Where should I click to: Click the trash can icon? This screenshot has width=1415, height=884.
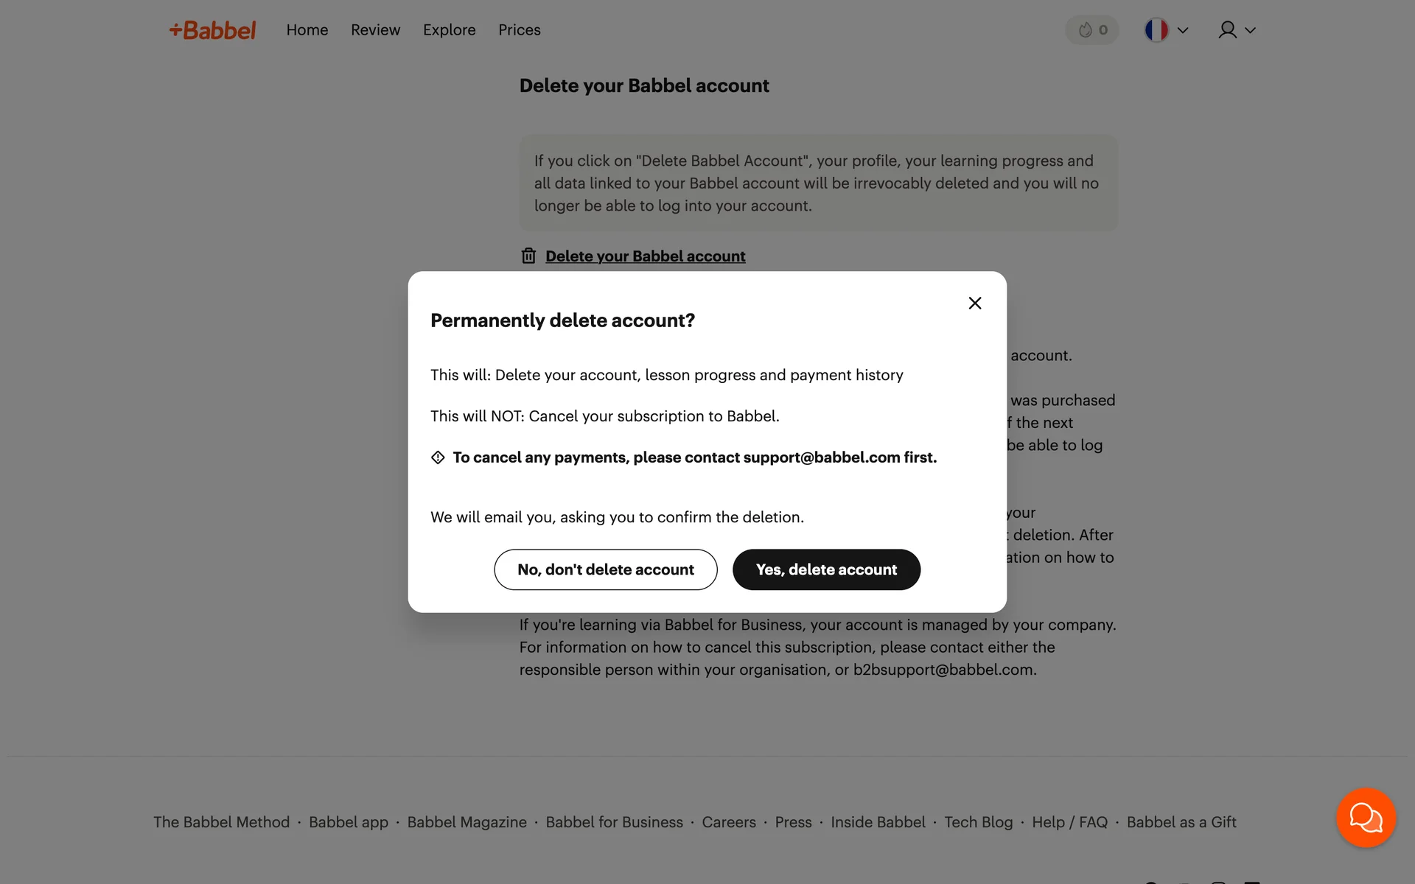pos(528,256)
